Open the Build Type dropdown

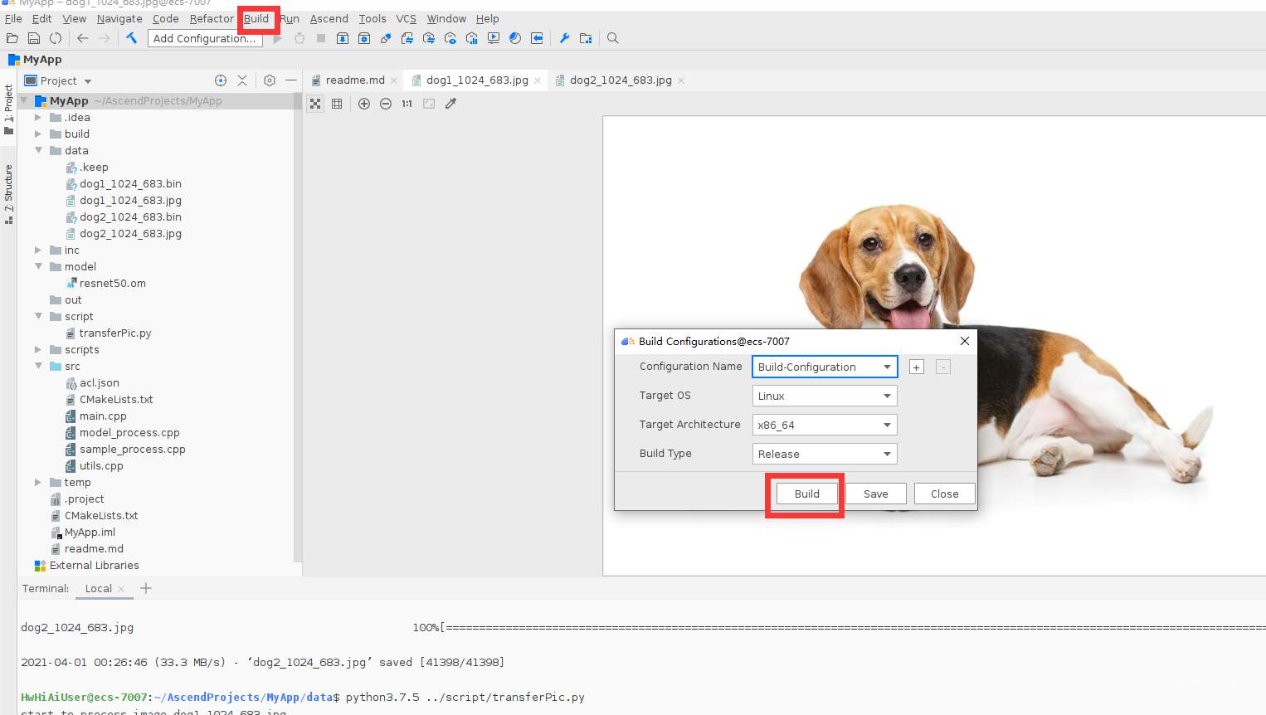click(825, 454)
